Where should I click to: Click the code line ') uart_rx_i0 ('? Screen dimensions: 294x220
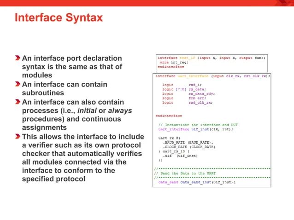pos(174,151)
